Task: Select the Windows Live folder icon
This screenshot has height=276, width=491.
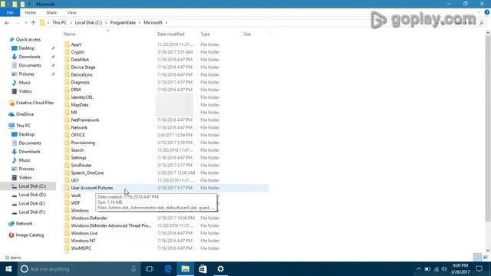Action: (67, 233)
